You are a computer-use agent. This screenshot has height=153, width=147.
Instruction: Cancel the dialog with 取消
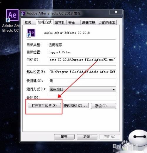pyautogui.click(x=87, y=137)
